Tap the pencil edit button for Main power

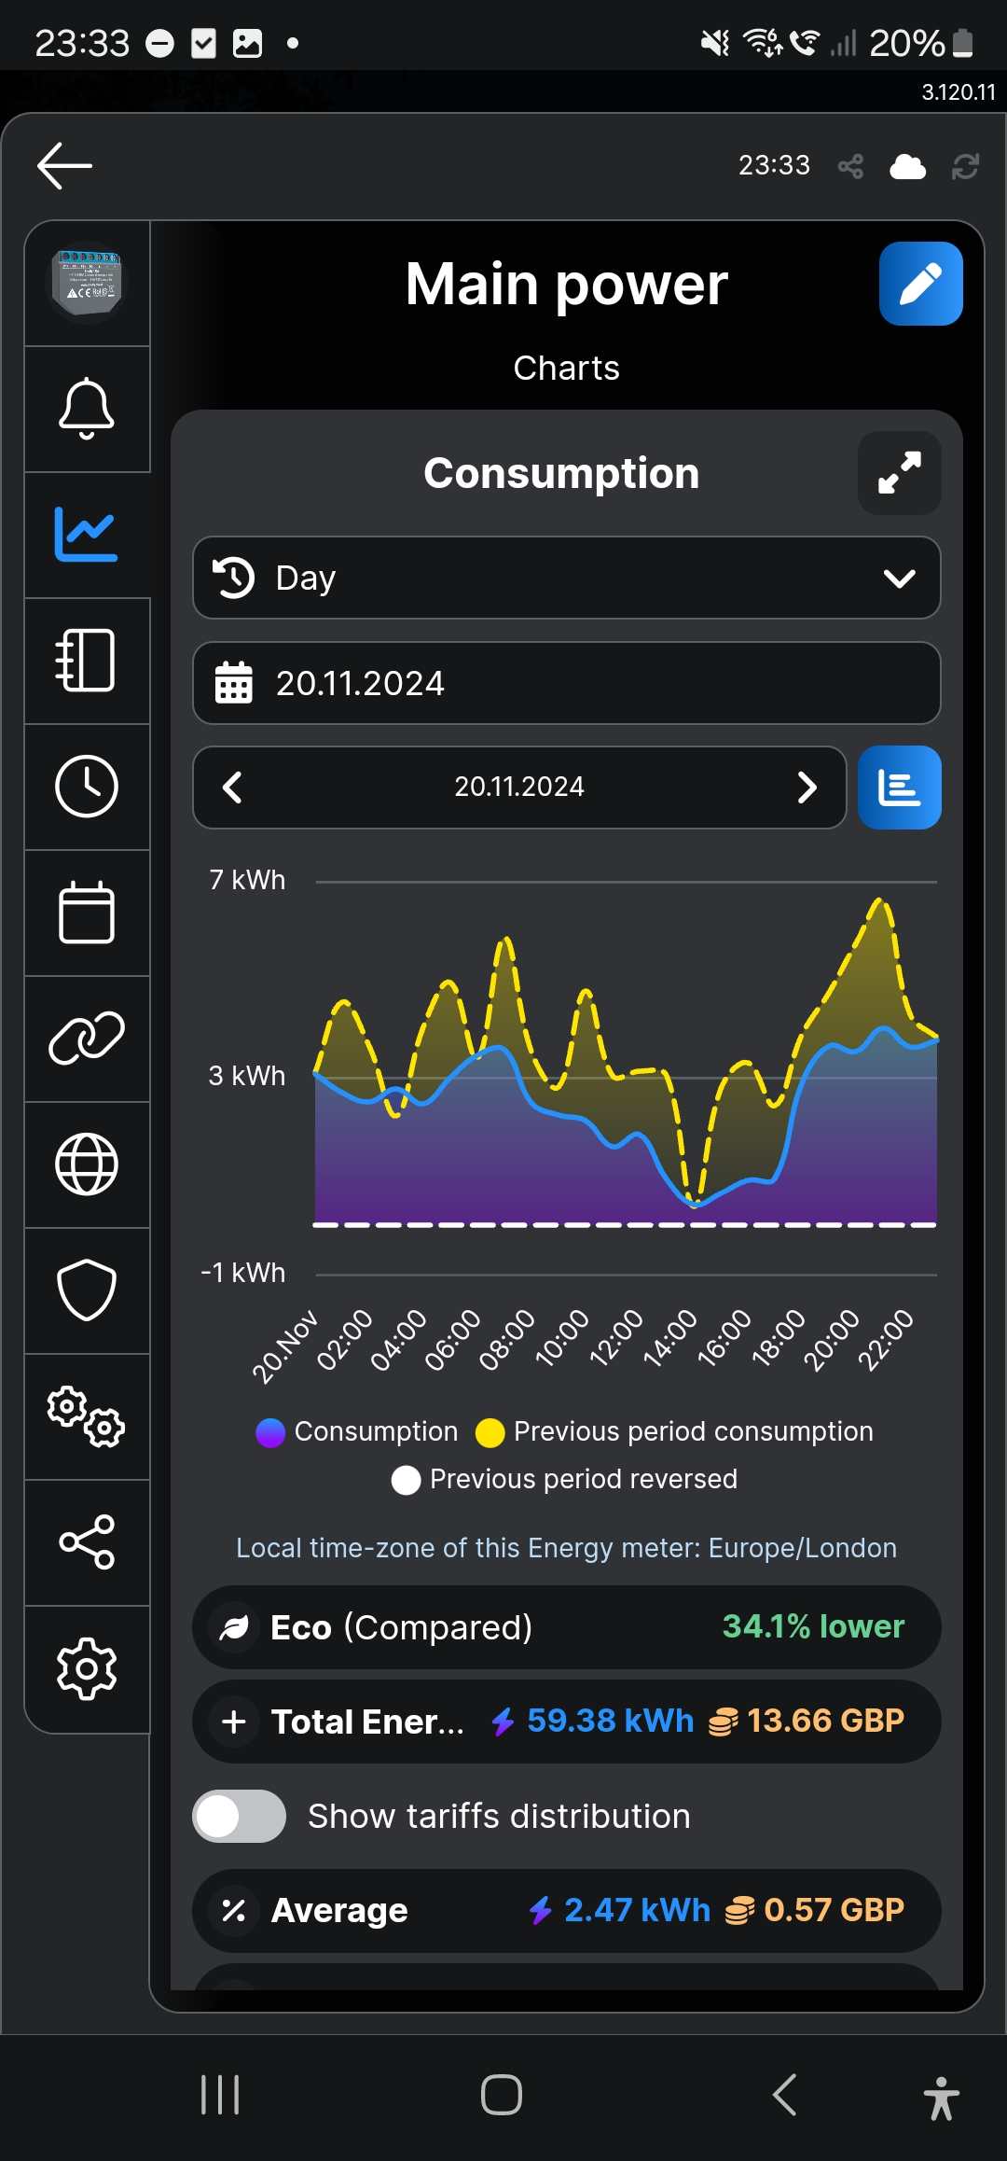click(920, 284)
